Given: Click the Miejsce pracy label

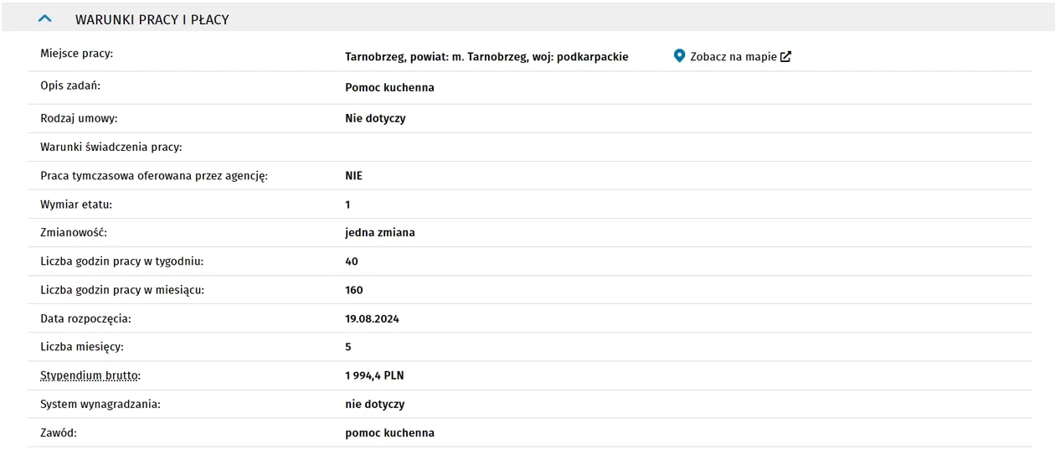Looking at the screenshot, I should click(x=76, y=54).
